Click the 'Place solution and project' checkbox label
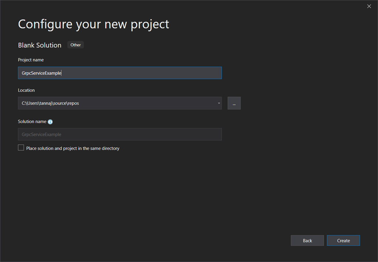 pyautogui.click(x=73, y=148)
